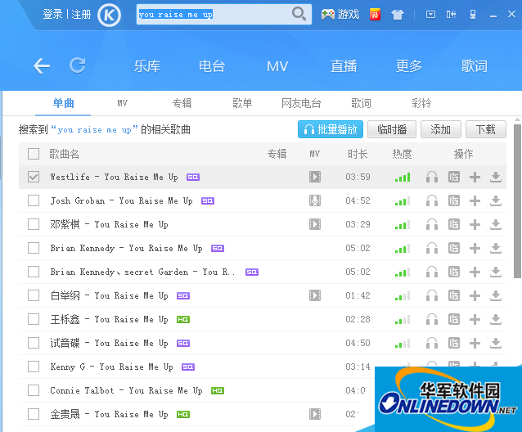Listen to Josh Groban song via headphone icon
Image resolution: width=522 pixels, height=432 pixels.
tap(432, 200)
